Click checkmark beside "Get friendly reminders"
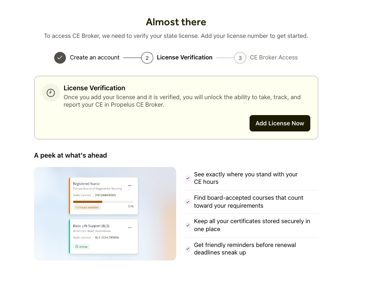Screen dimensions: 365x283 pyautogui.click(x=188, y=249)
